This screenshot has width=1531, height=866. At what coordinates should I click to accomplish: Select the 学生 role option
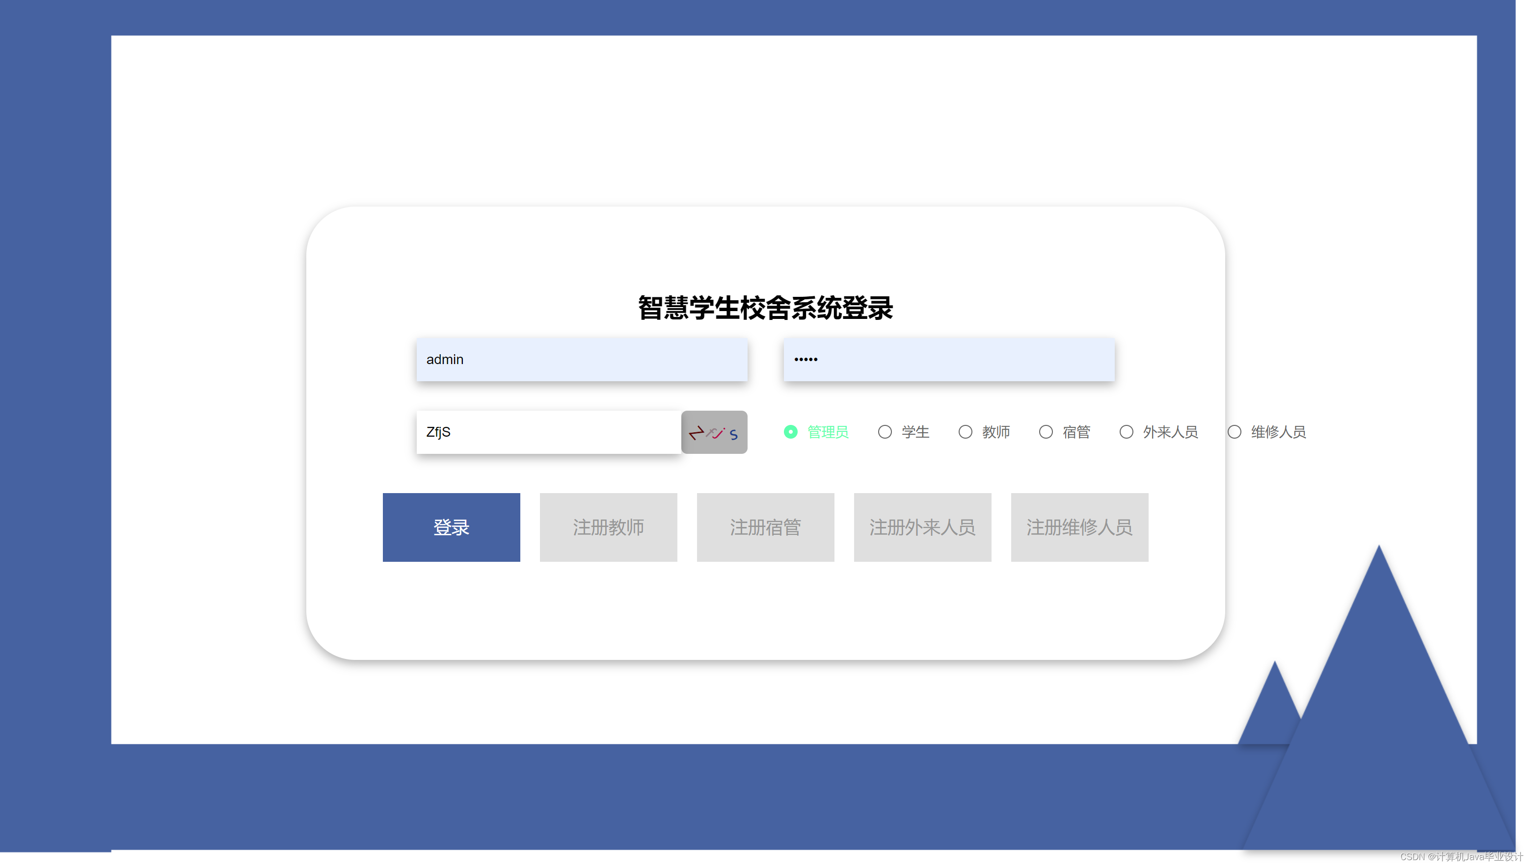point(884,432)
